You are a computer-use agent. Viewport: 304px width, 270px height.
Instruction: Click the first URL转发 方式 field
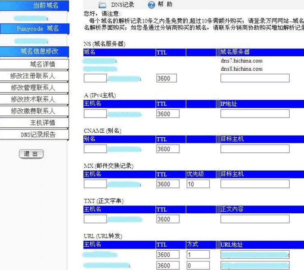[198, 255]
